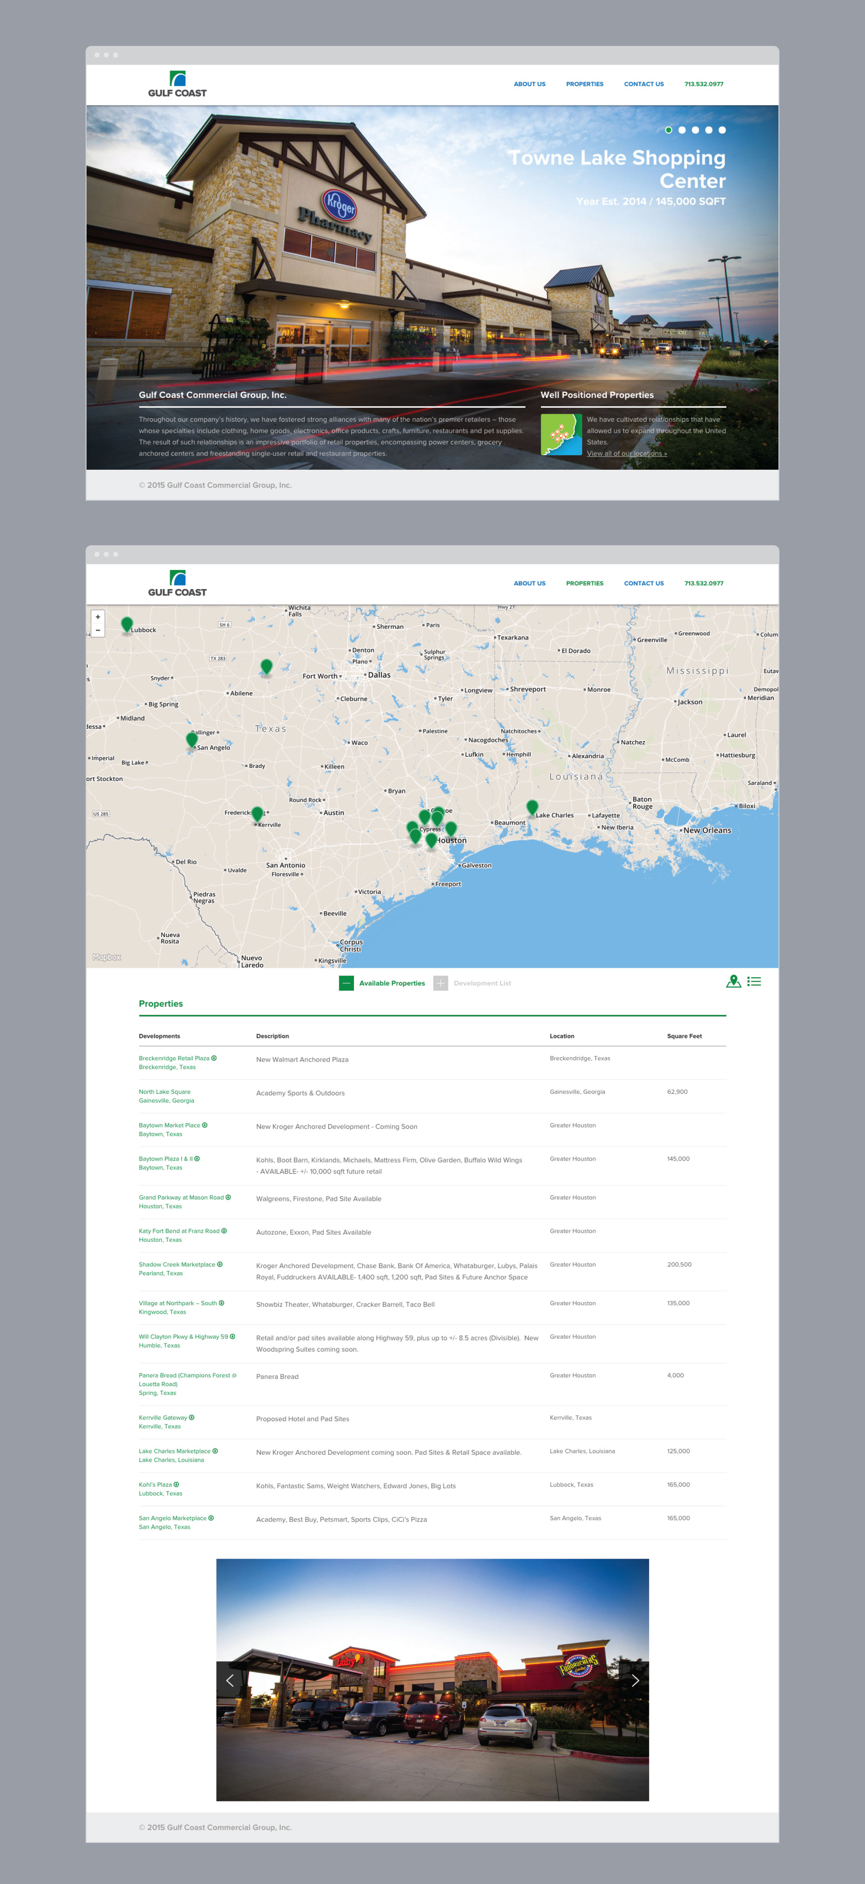Image resolution: width=865 pixels, height=1884 pixels.
Task: Click the 'New Walmart Anchored Plaza' description
Action: (x=302, y=1060)
